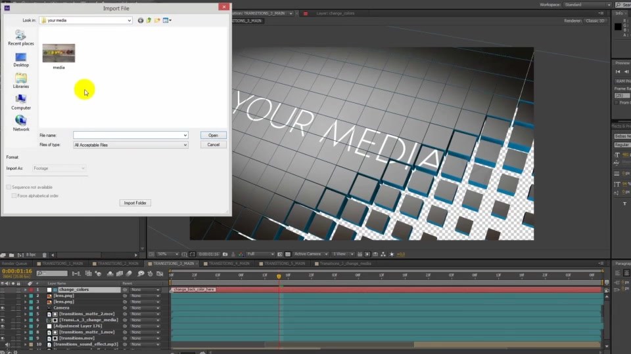Expand the Look in folder dropdown
This screenshot has width=631, height=354.
85,20
